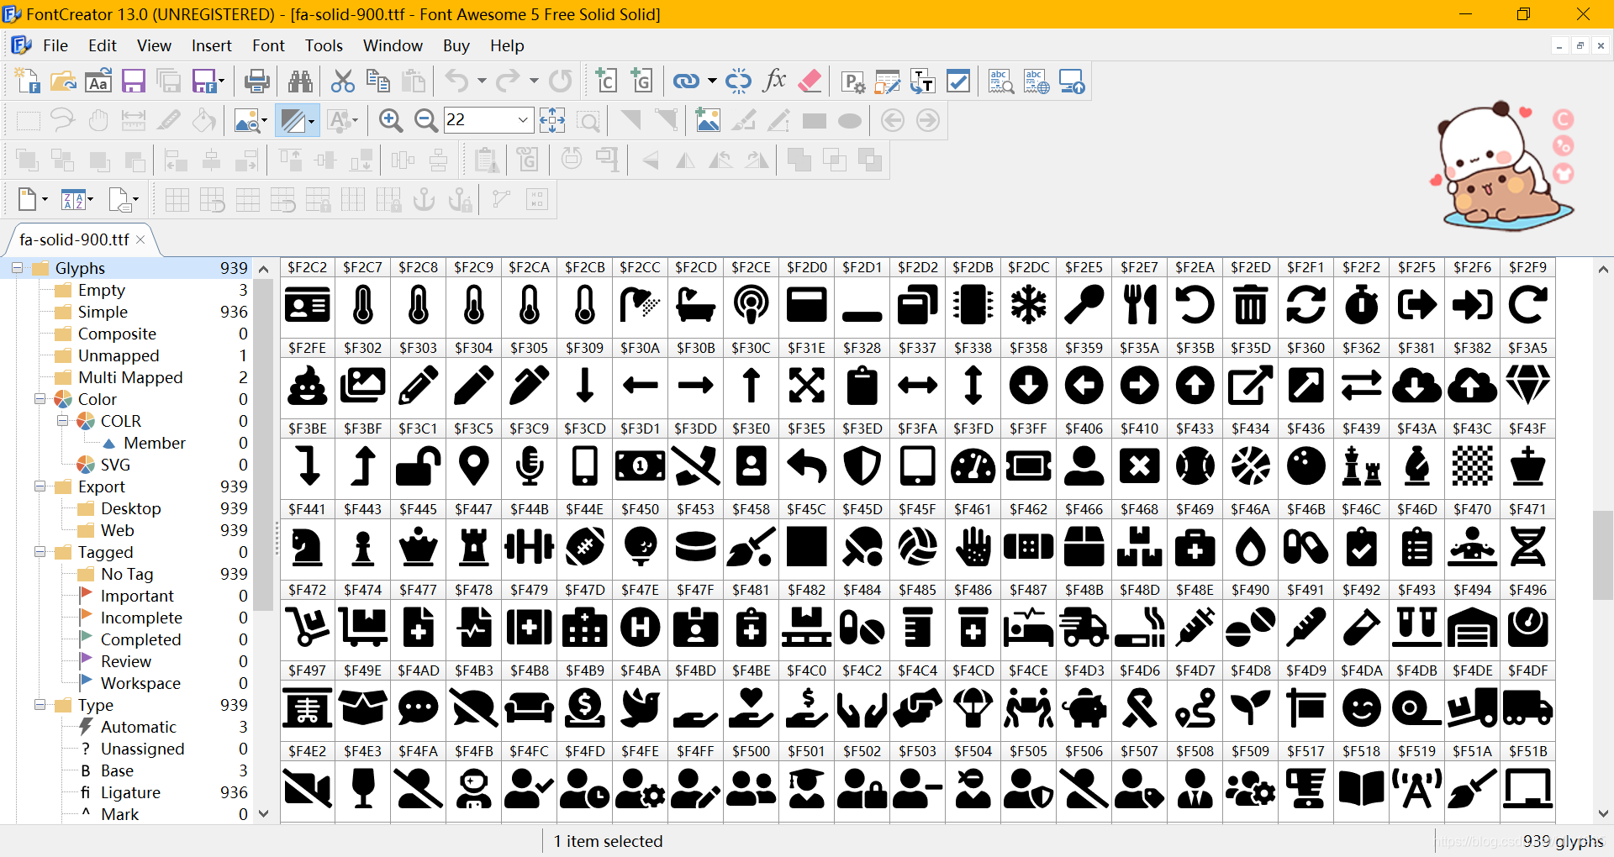Click the Copy toolbar icon
1614x857 pixels.
pos(377,81)
